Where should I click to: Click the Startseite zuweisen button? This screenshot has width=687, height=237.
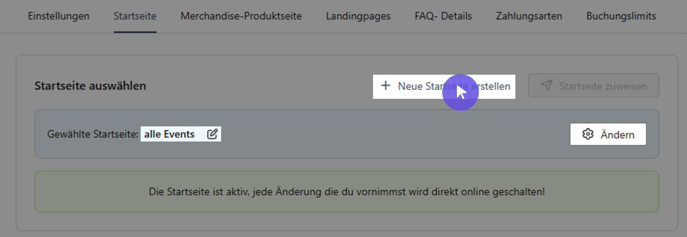point(594,86)
